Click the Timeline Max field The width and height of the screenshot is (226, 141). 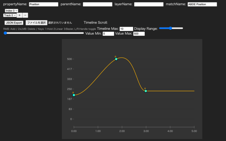(126, 29)
